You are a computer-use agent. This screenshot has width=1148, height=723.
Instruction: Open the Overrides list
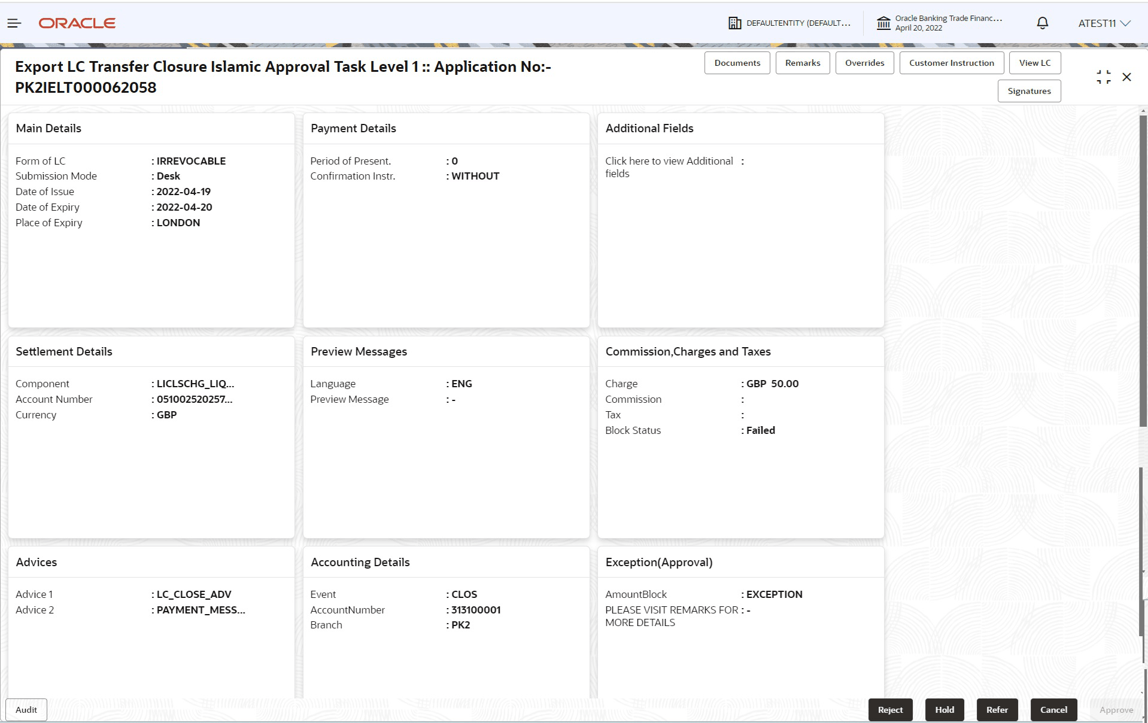click(x=864, y=62)
